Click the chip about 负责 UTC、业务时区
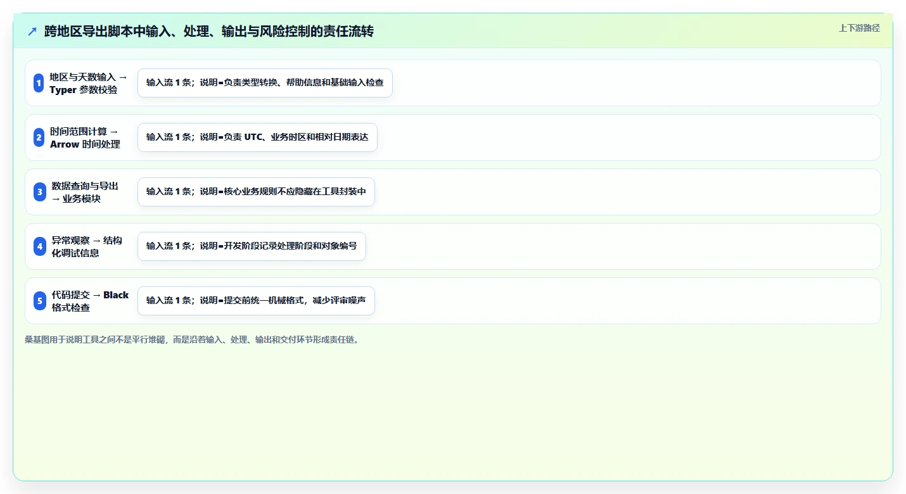 pos(257,137)
